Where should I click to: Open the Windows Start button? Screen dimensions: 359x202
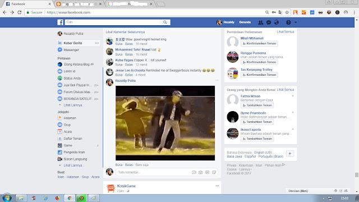tap(7, 198)
